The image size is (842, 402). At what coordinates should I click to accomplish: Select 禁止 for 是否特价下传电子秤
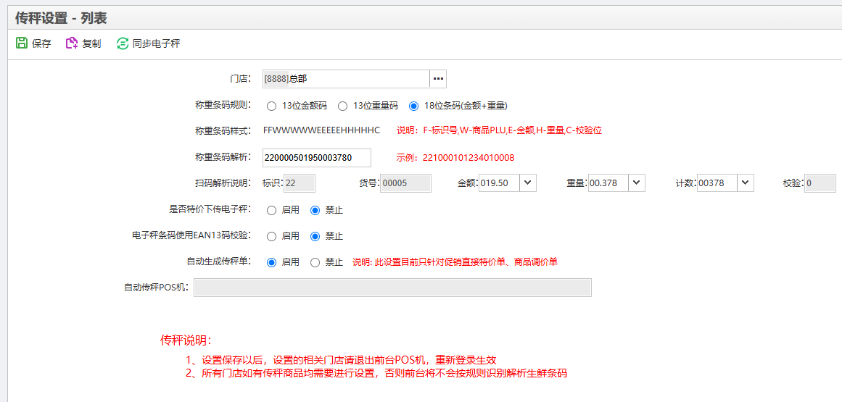click(315, 210)
